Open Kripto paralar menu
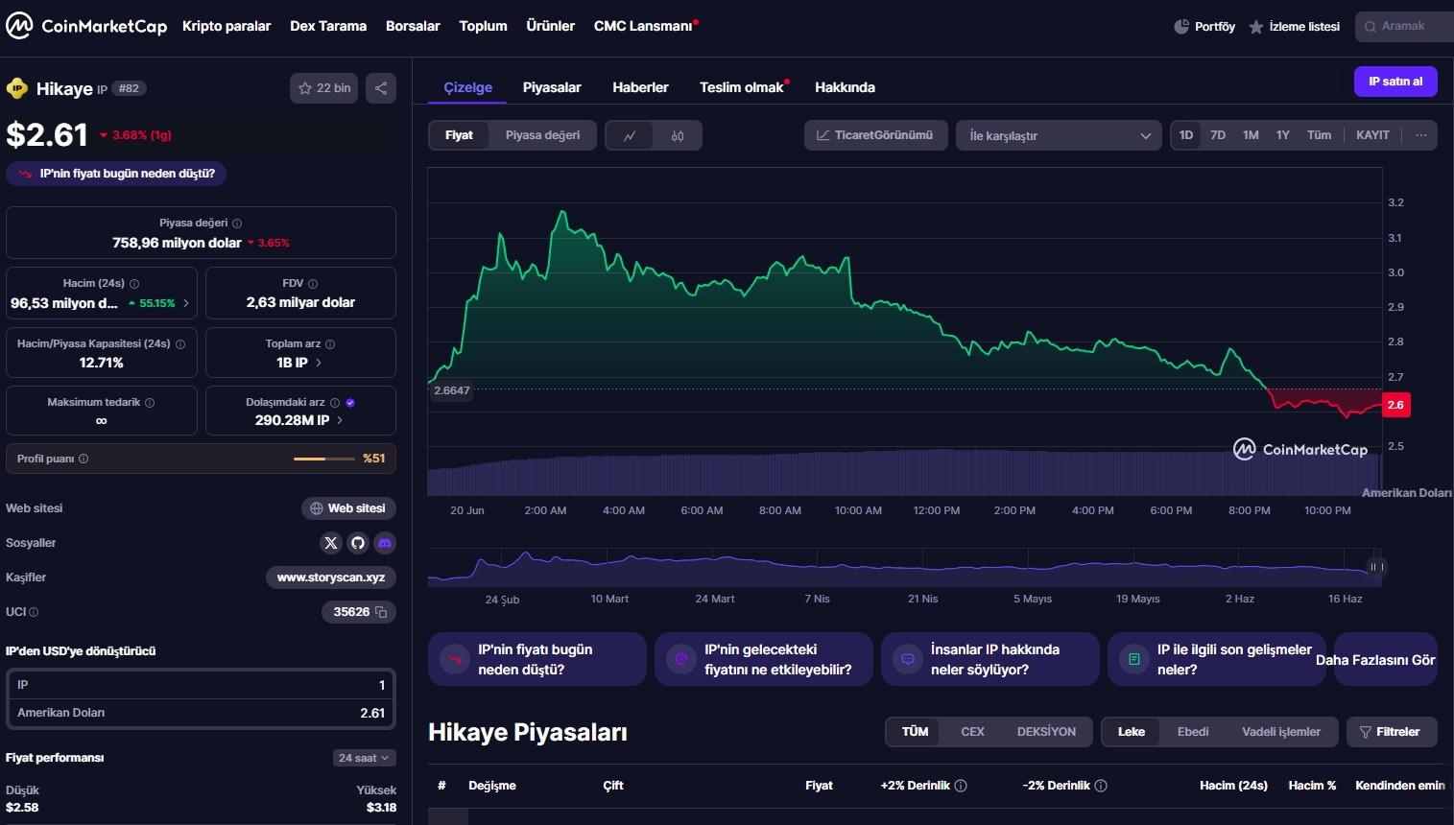The height and width of the screenshot is (825, 1454). tap(226, 26)
